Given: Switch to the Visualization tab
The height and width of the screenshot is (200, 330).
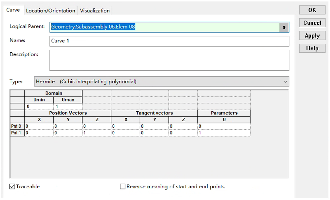Looking at the screenshot, I should pos(95,11).
